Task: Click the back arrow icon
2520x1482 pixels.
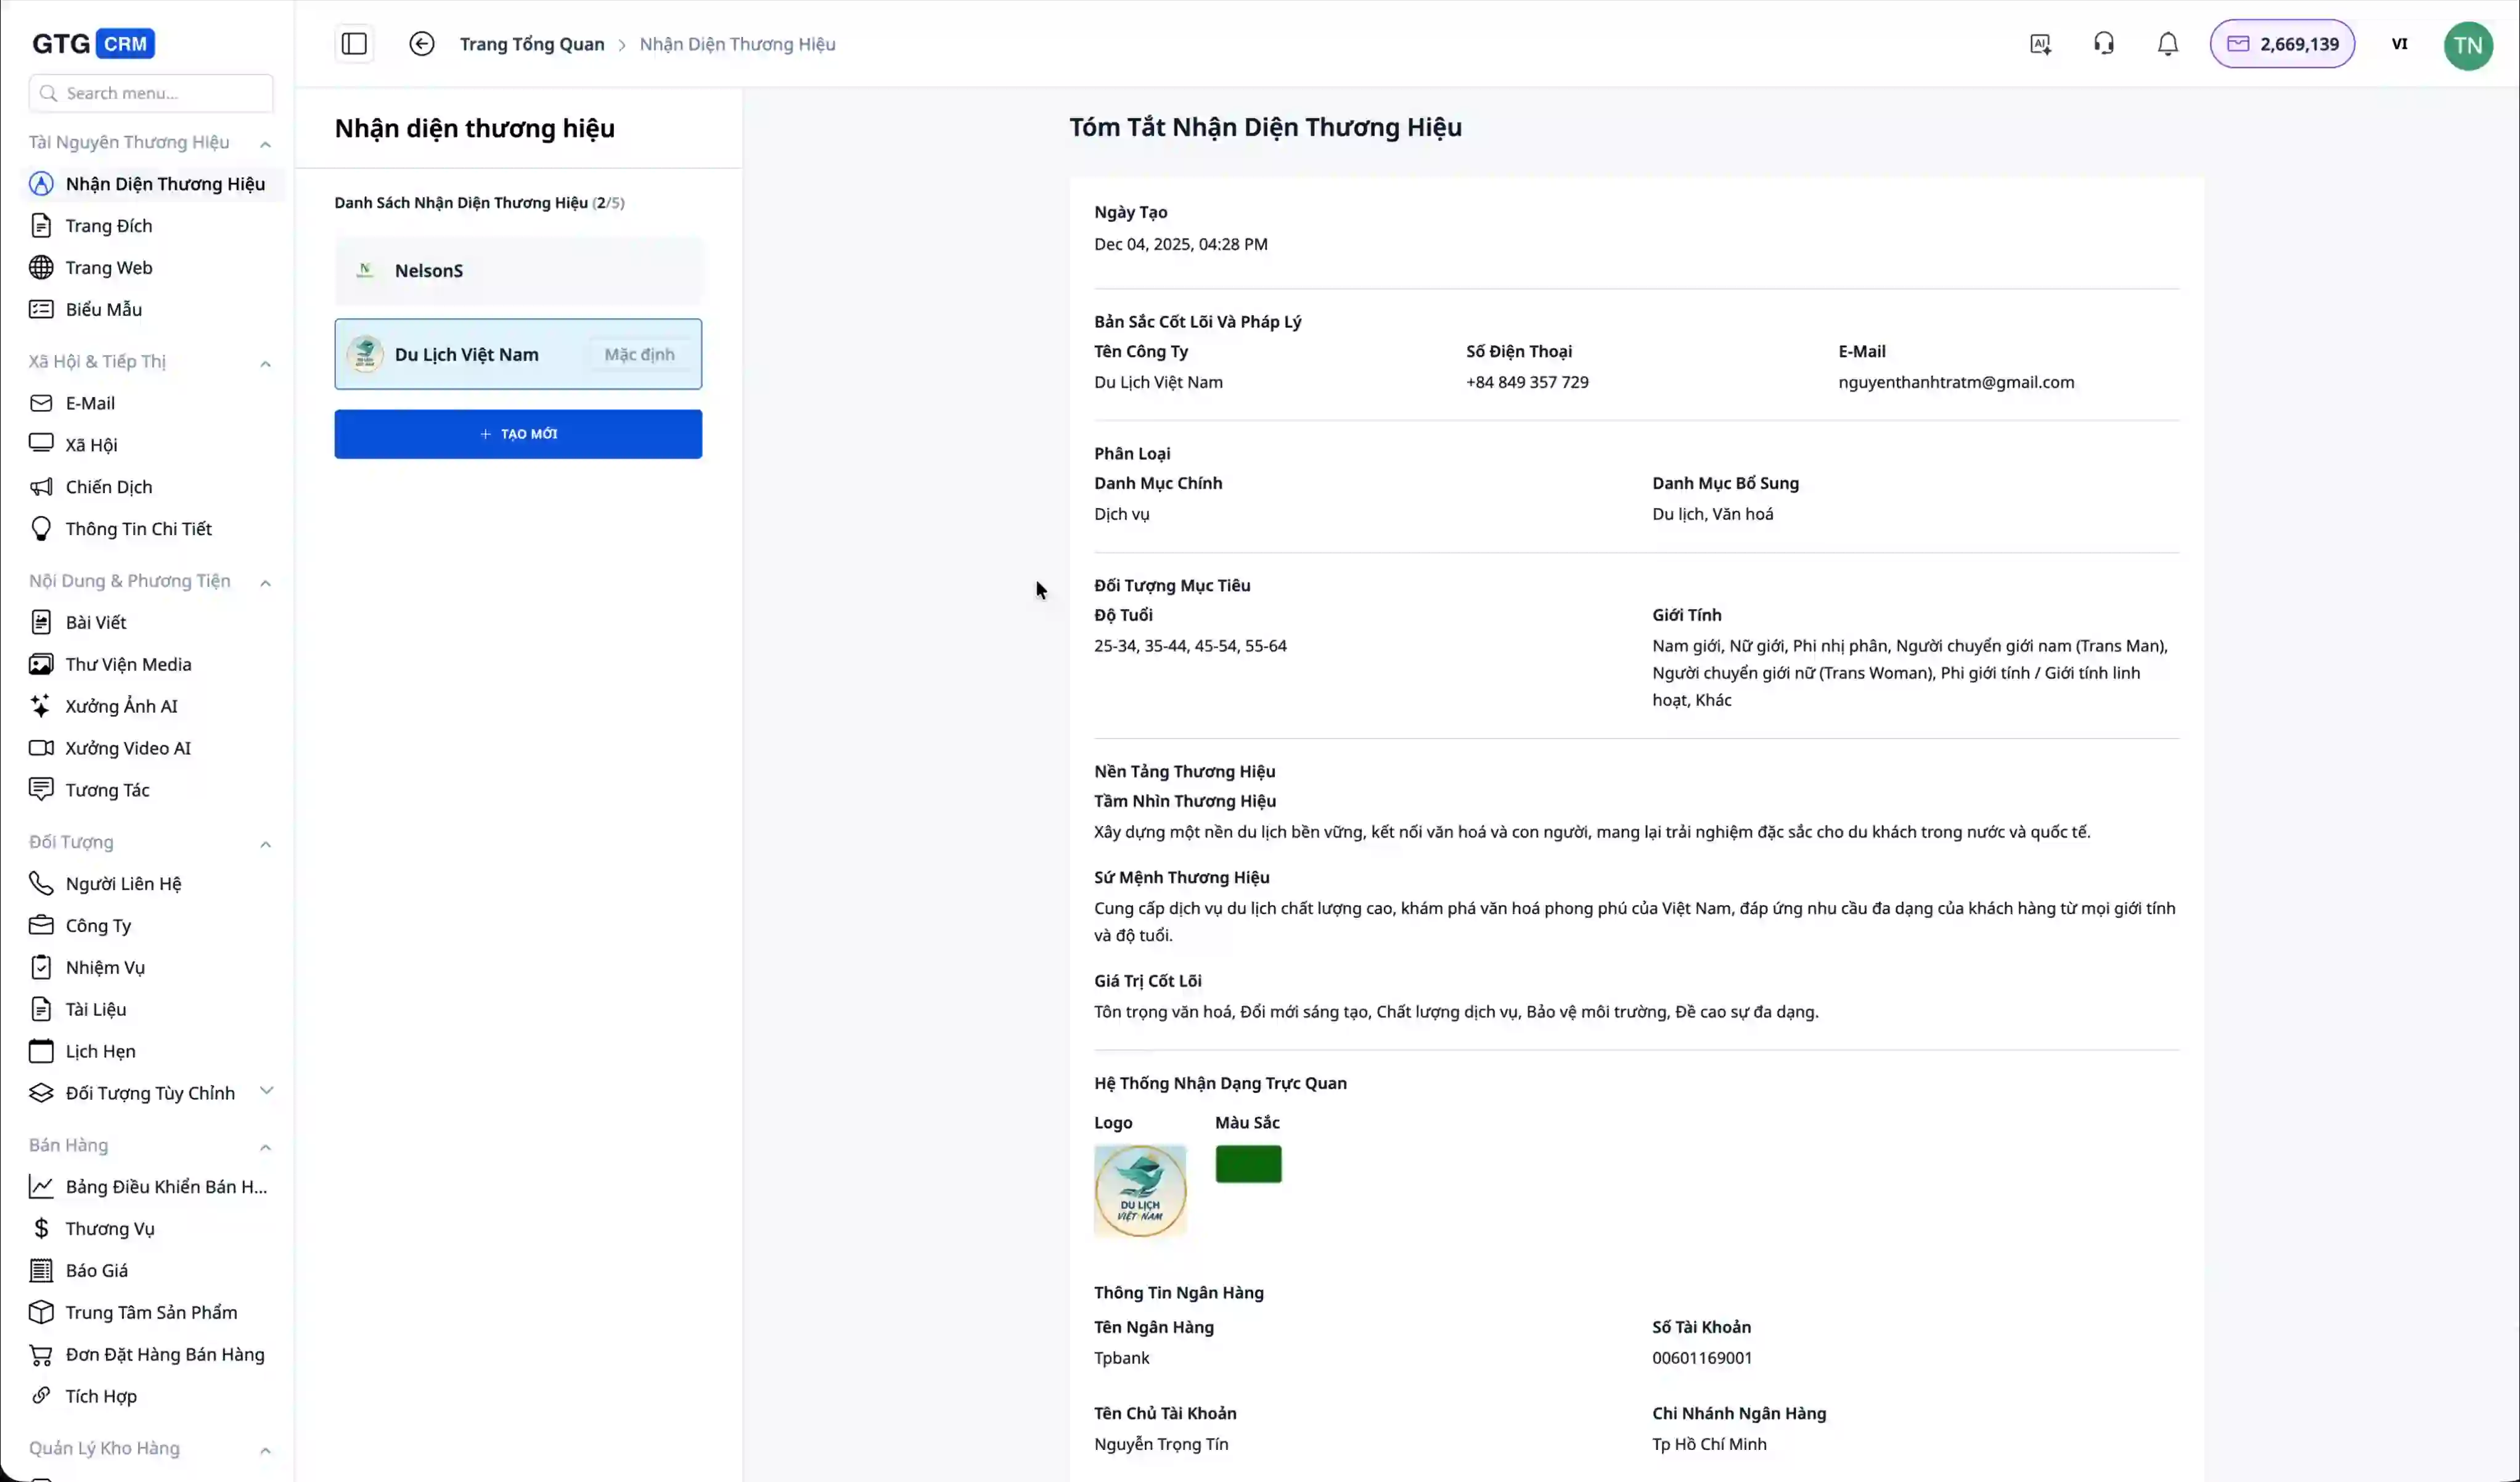Action: point(422,44)
